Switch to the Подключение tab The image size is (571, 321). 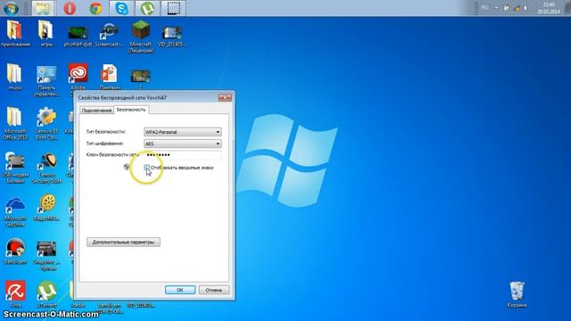(x=96, y=111)
